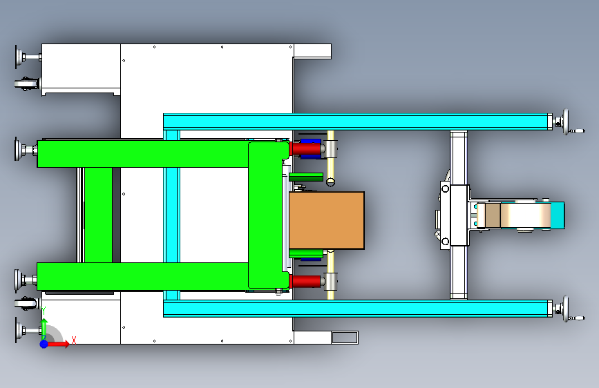This screenshot has width=599, height=388.
Task: Select the orange carton box in the model
Action: tap(327, 220)
